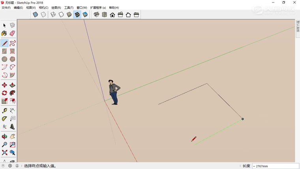The image size is (300, 169).
Task: Toggle Monochrome face style
Action: pos(85,15)
